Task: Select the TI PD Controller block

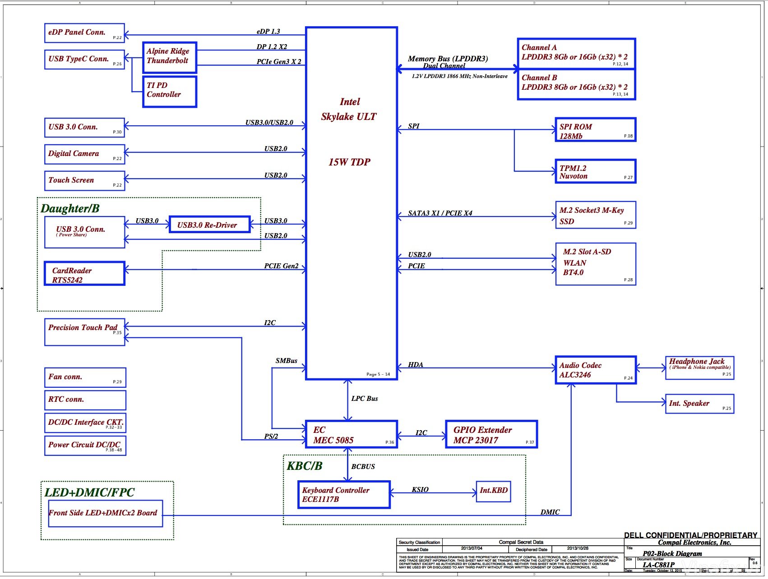Action: coord(170,92)
